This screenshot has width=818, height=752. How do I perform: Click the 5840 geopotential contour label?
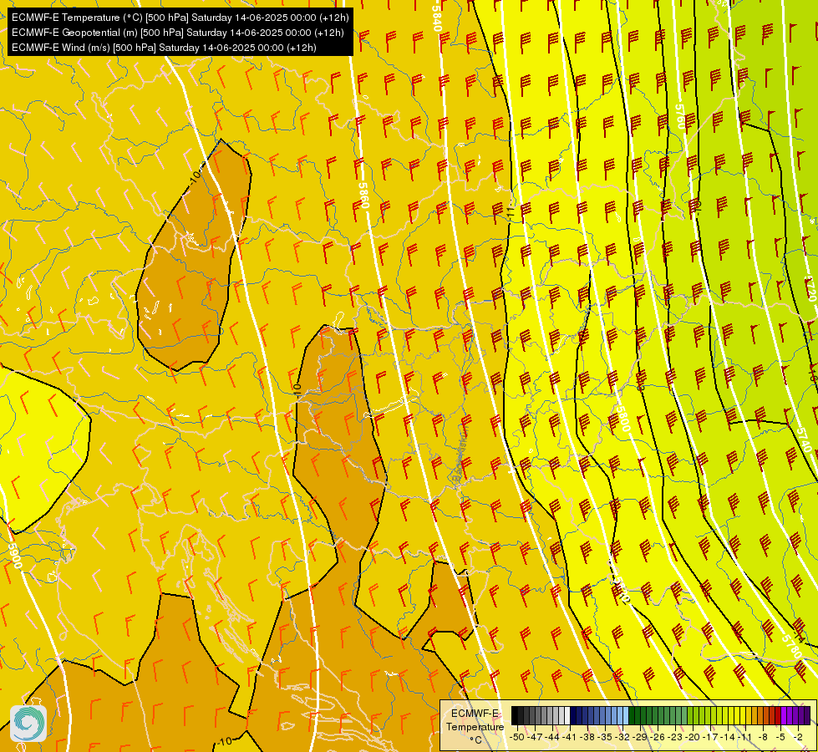pos(437,17)
